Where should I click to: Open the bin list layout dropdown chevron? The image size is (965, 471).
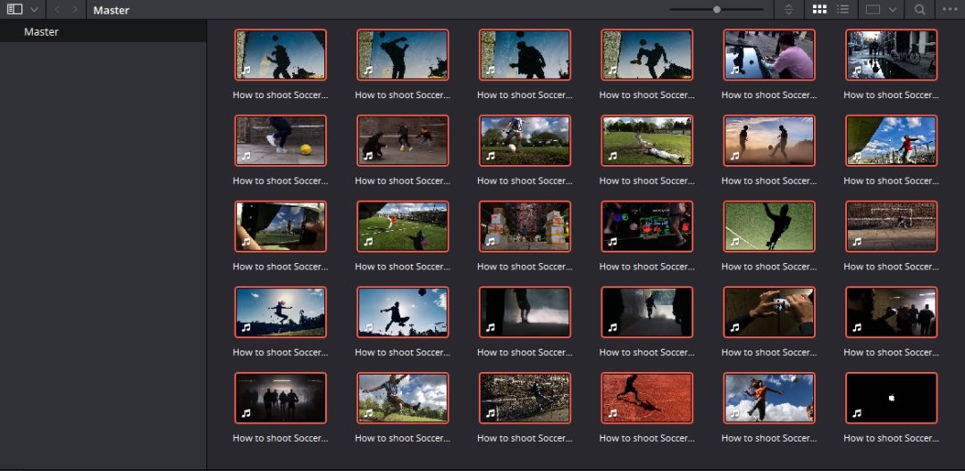34,10
